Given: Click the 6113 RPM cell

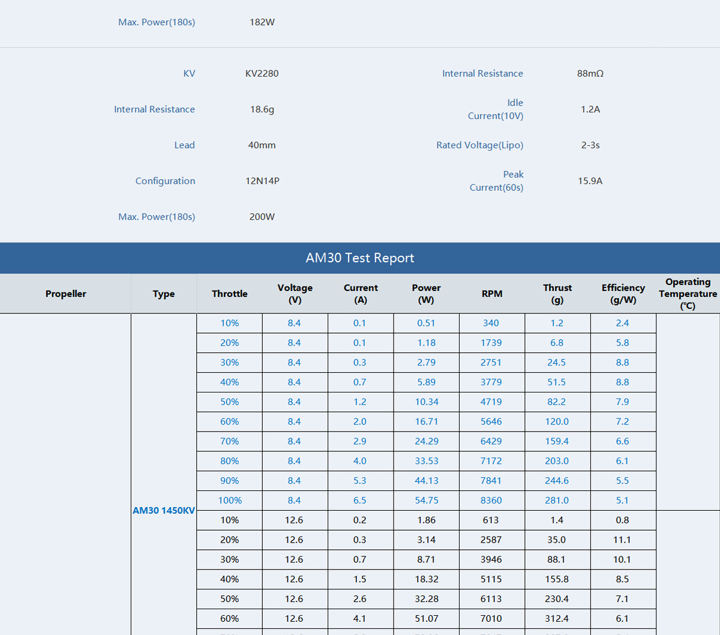Looking at the screenshot, I should point(492,599).
